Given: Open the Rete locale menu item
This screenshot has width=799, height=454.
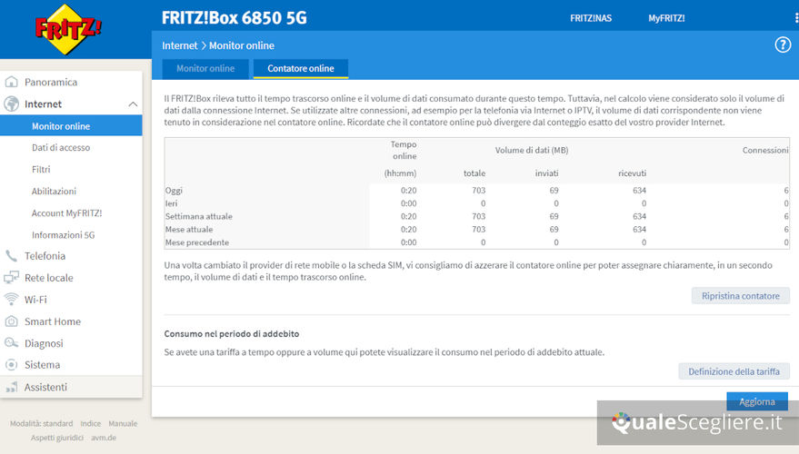Looking at the screenshot, I should tap(49, 278).
